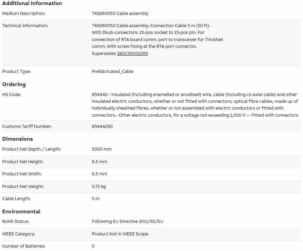Click the Prefabricated_Cable product type value
The image size is (303, 251).
pyautogui.click(x=113, y=72)
